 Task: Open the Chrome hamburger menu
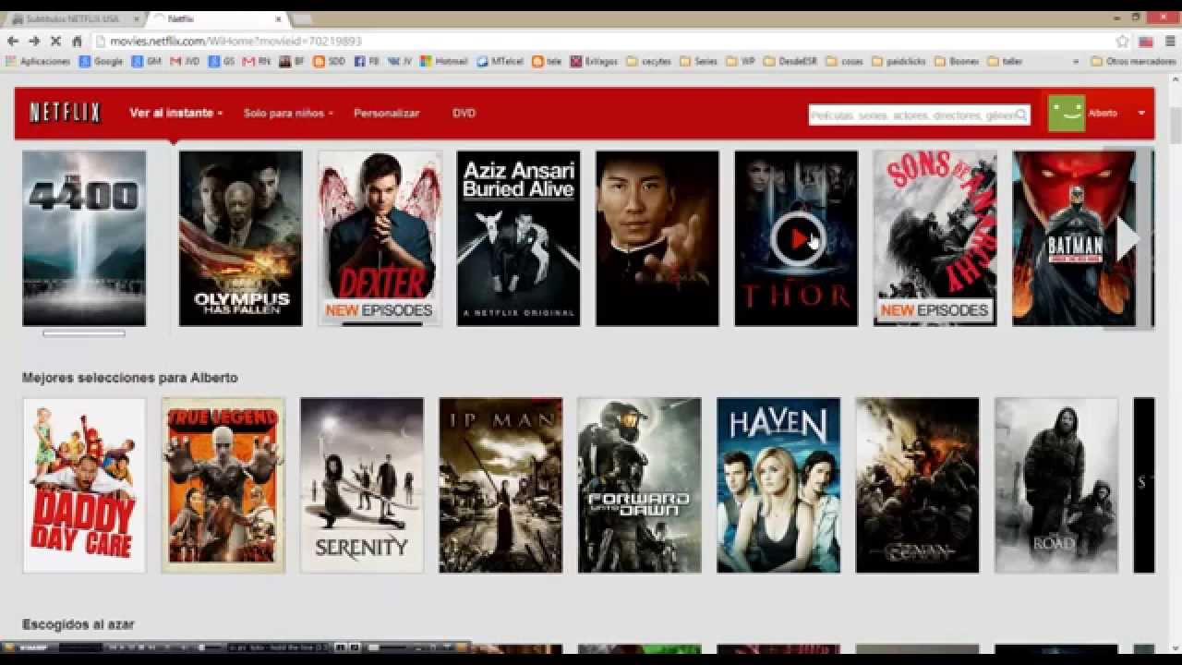coord(1169,41)
